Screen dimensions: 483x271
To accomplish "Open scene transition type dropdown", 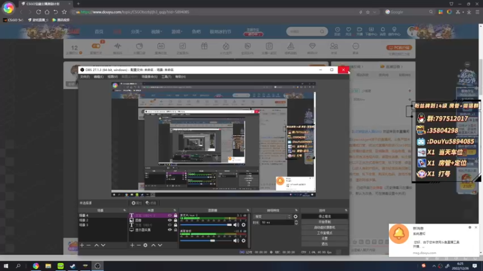I will click(x=273, y=217).
